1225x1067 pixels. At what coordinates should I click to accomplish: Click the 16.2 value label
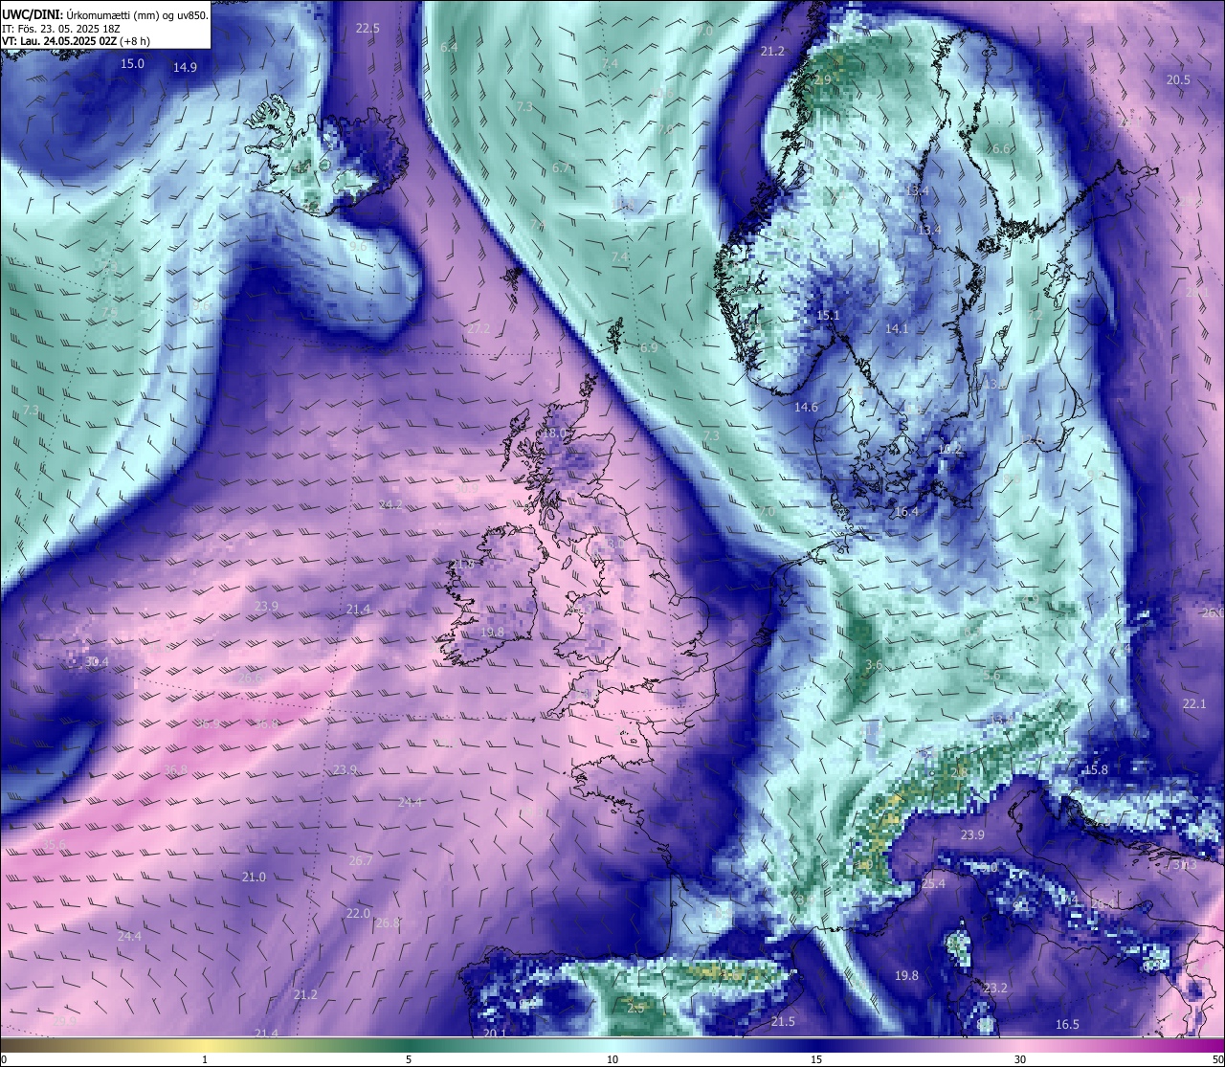coord(950,449)
